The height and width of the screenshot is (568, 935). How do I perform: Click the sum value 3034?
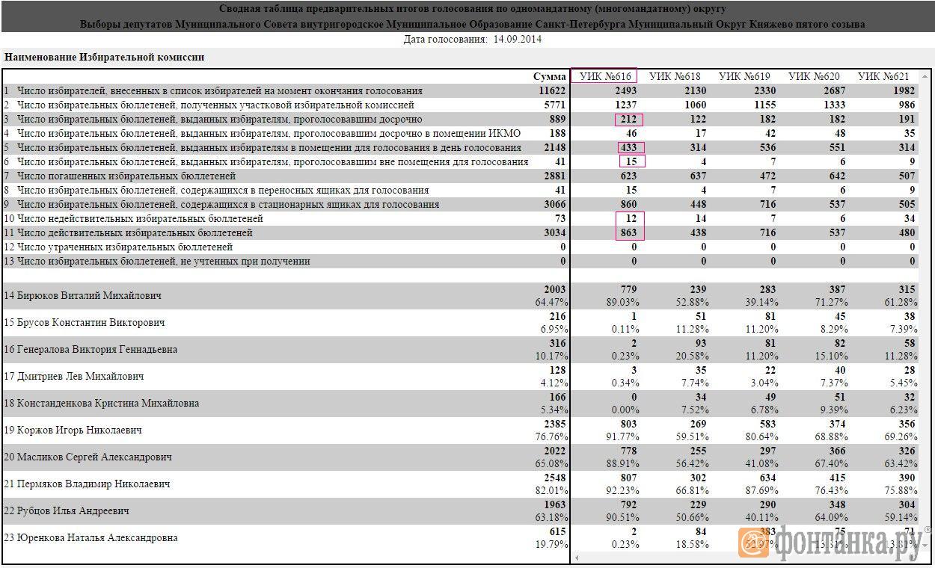point(555,232)
